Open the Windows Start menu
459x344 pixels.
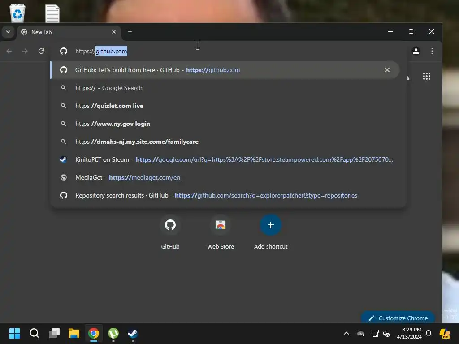14,333
